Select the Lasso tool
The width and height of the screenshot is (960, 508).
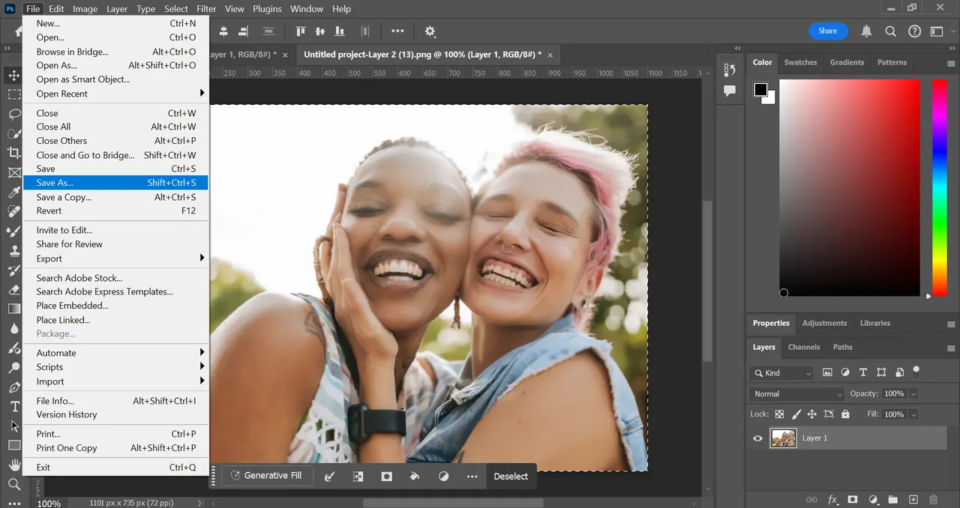point(14,114)
